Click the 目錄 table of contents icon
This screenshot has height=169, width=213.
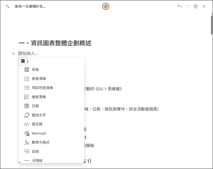(26, 151)
